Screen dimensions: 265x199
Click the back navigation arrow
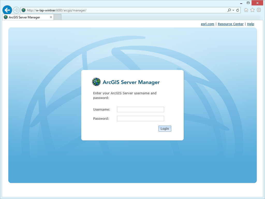click(x=7, y=10)
